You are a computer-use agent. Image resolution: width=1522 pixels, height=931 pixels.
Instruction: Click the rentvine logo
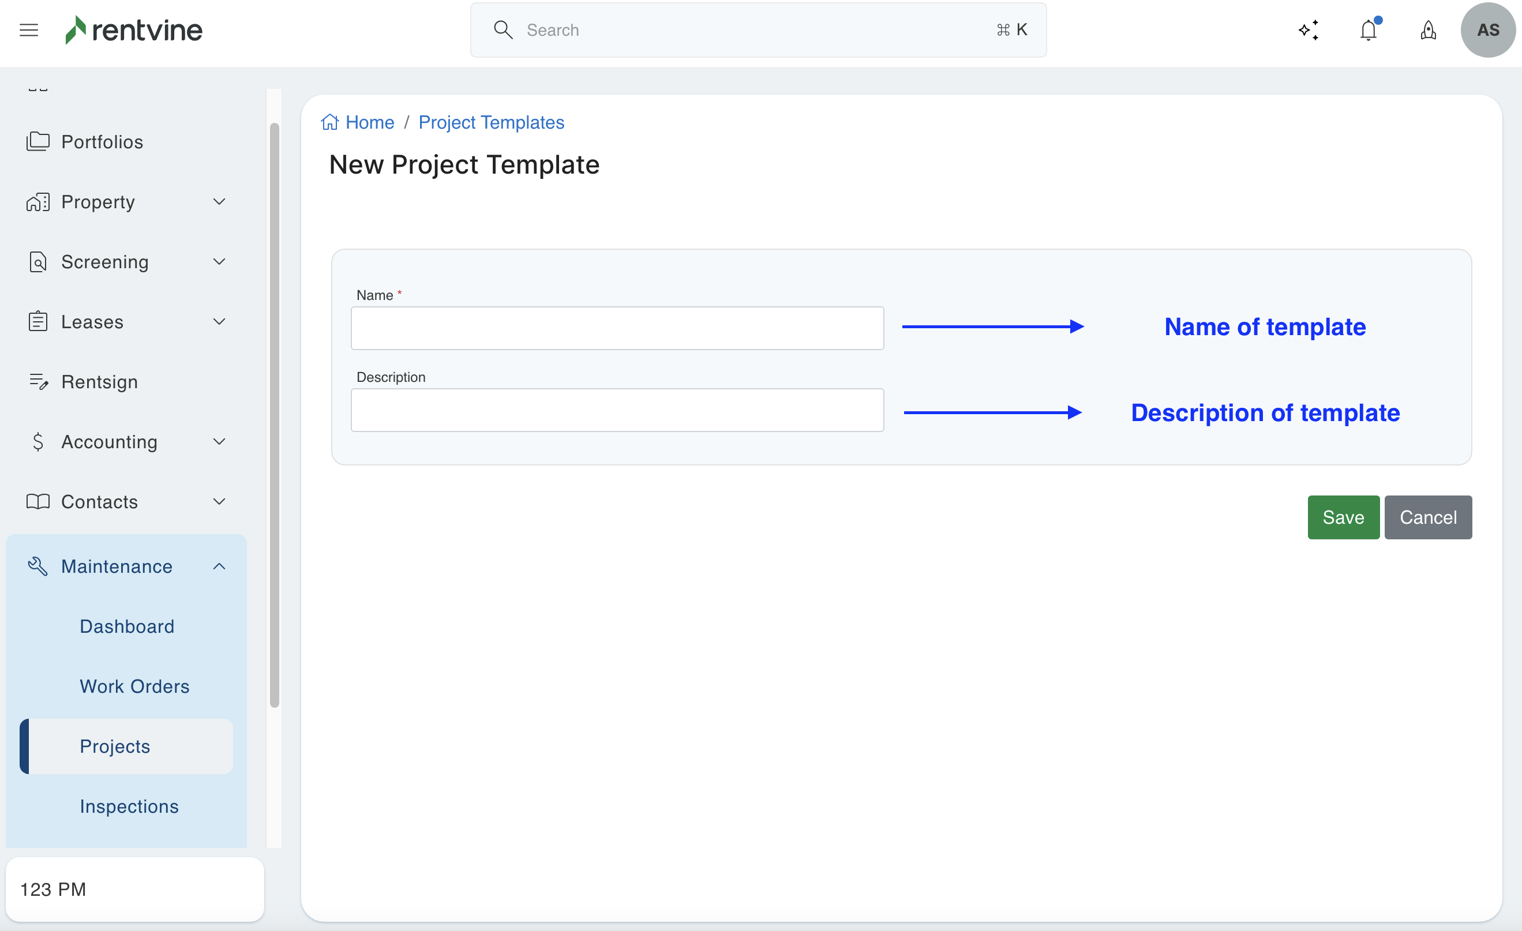134,29
